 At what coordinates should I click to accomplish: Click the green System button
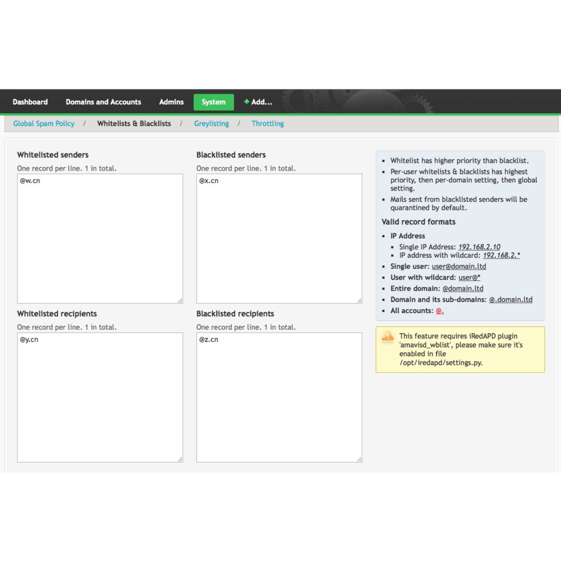pos(213,102)
